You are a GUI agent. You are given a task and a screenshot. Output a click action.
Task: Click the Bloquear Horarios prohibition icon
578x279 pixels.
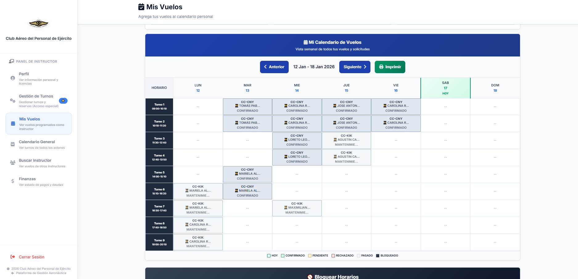tap(309, 277)
